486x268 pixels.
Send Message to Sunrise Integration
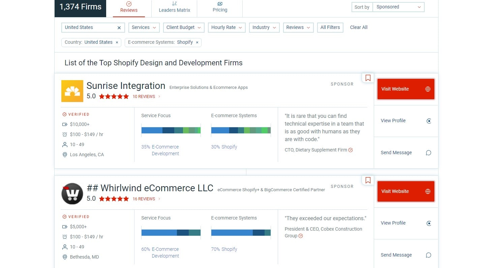click(406, 153)
